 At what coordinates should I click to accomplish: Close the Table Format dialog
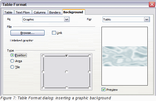pos(152,4)
